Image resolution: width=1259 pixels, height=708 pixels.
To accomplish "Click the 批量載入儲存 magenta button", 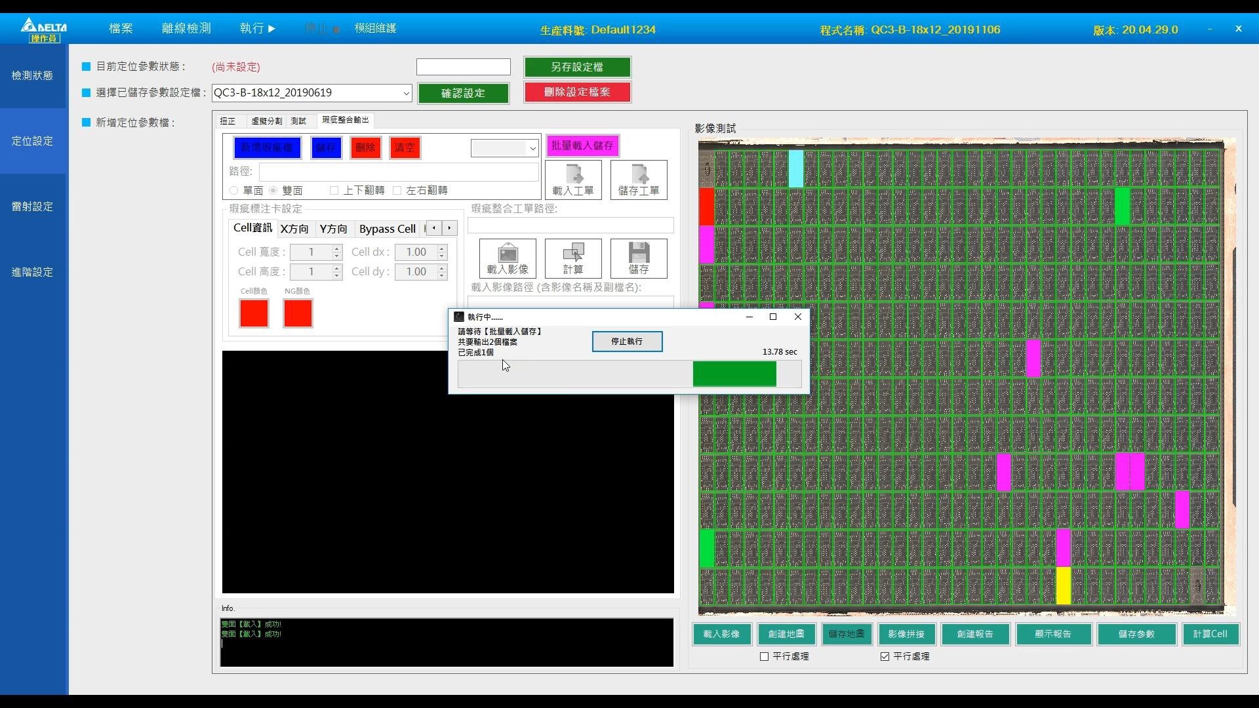I will click(582, 146).
